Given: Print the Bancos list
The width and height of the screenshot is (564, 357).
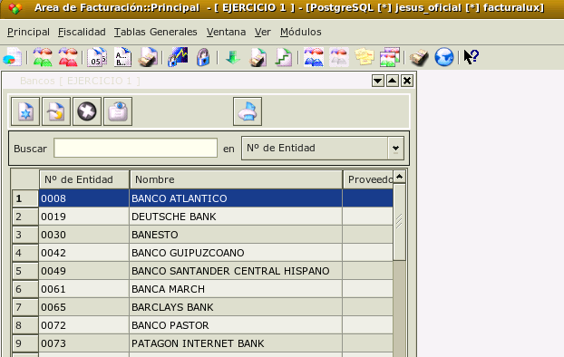Looking at the screenshot, I should [248, 111].
